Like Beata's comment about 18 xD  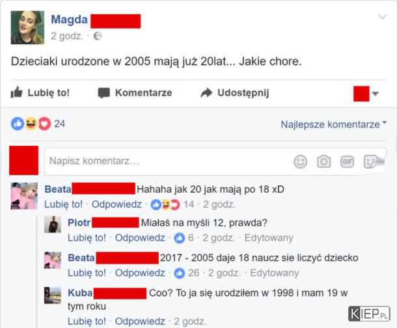[x=63, y=204]
